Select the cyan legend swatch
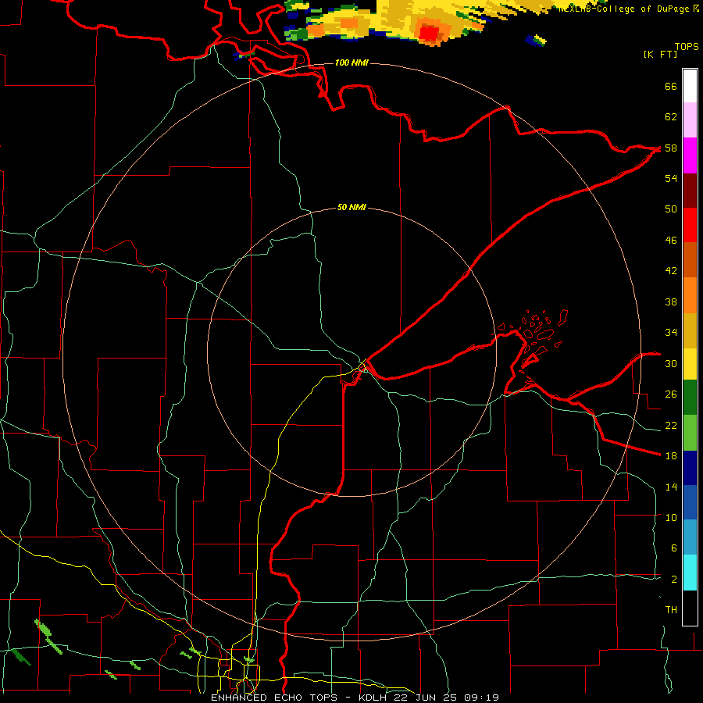Image resolution: width=703 pixels, height=703 pixels. tap(690, 573)
